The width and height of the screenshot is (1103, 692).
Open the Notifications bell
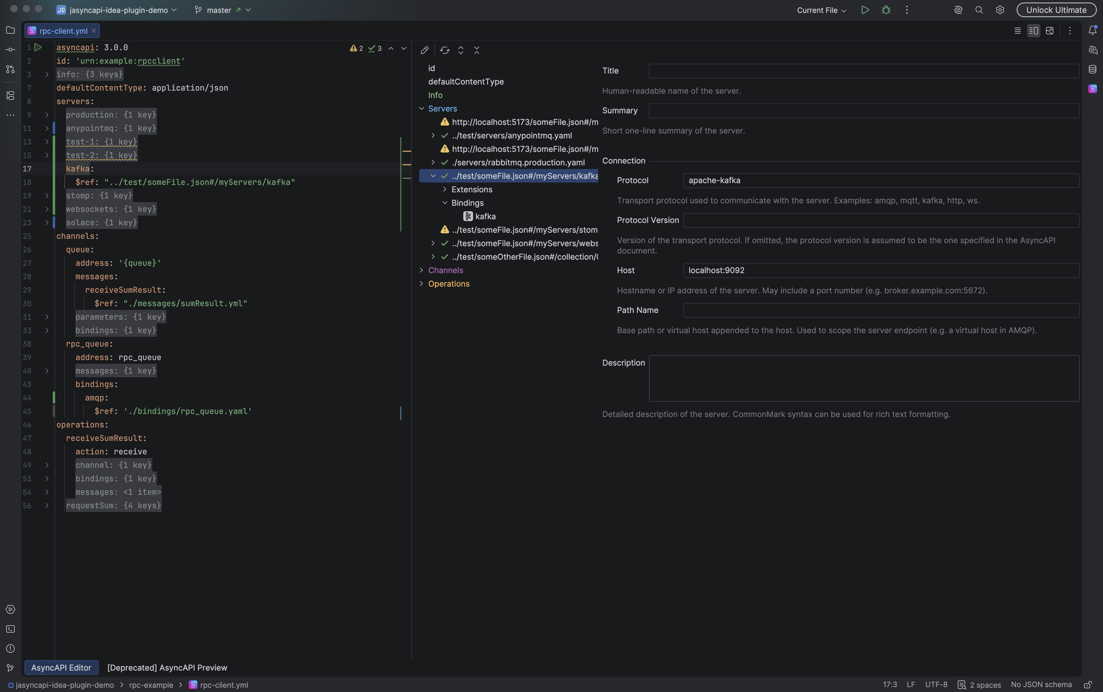(x=1093, y=30)
